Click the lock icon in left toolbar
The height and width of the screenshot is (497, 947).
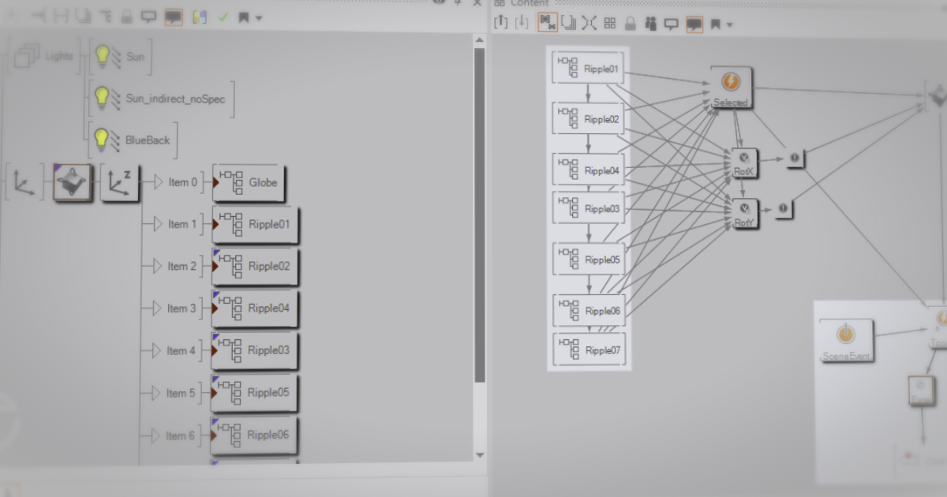click(x=127, y=17)
